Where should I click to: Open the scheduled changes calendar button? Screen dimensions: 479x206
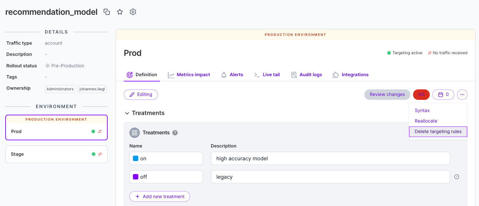coord(443,95)
